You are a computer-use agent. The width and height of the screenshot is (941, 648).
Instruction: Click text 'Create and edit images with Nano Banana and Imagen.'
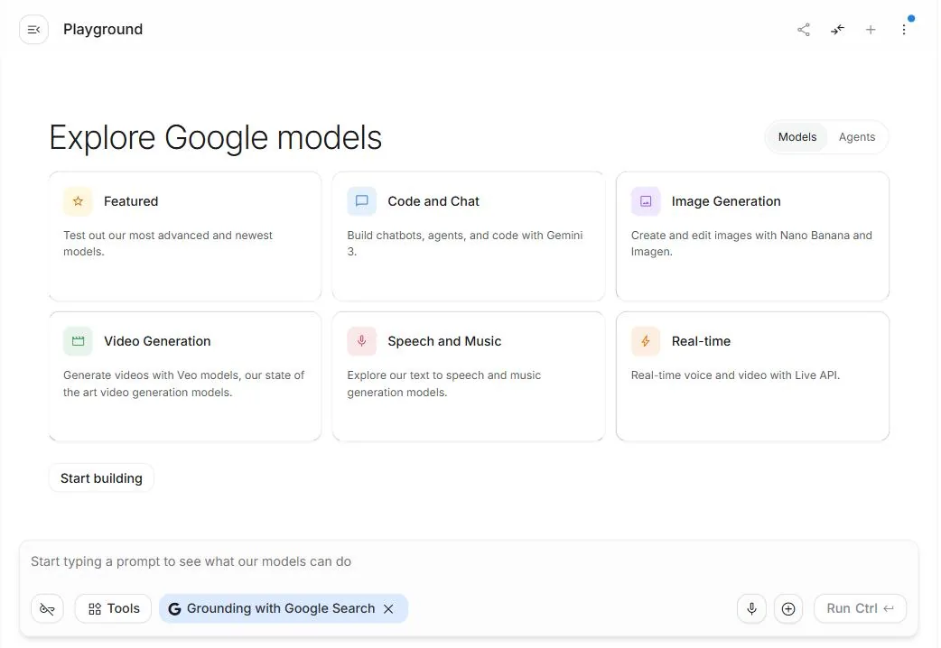[751, 244]
